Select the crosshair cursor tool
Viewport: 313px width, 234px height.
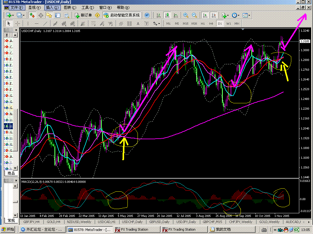pos(18,23)
